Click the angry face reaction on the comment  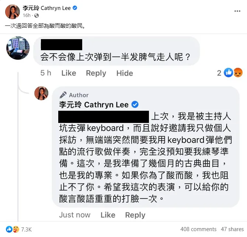(238, 73)
